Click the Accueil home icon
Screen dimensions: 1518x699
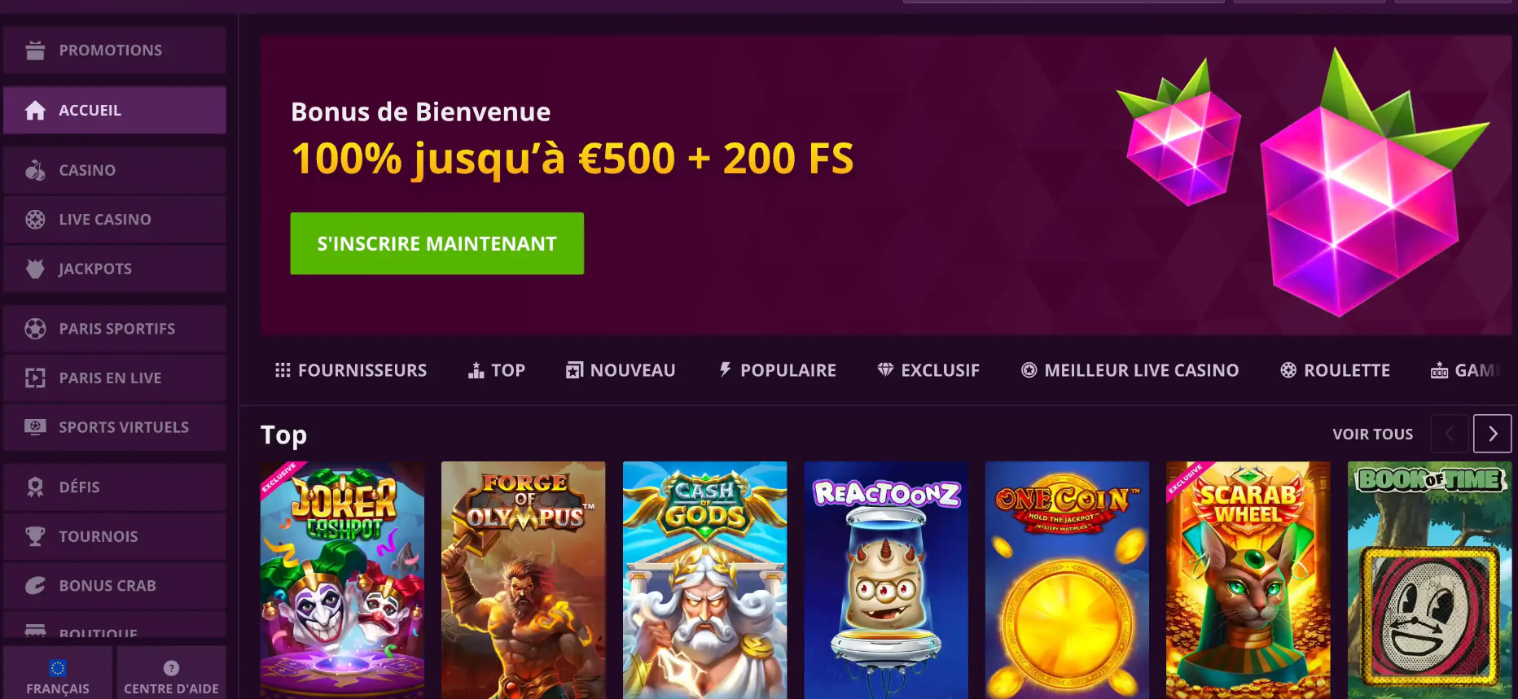pyautogui.click(x=35, y=110)
